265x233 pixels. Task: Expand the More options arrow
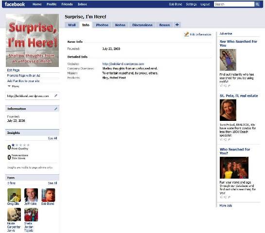click(x=9, y=86)
